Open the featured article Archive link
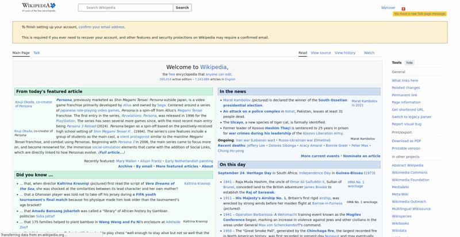This screenshot has width=460, height=237. coord(125,166)
